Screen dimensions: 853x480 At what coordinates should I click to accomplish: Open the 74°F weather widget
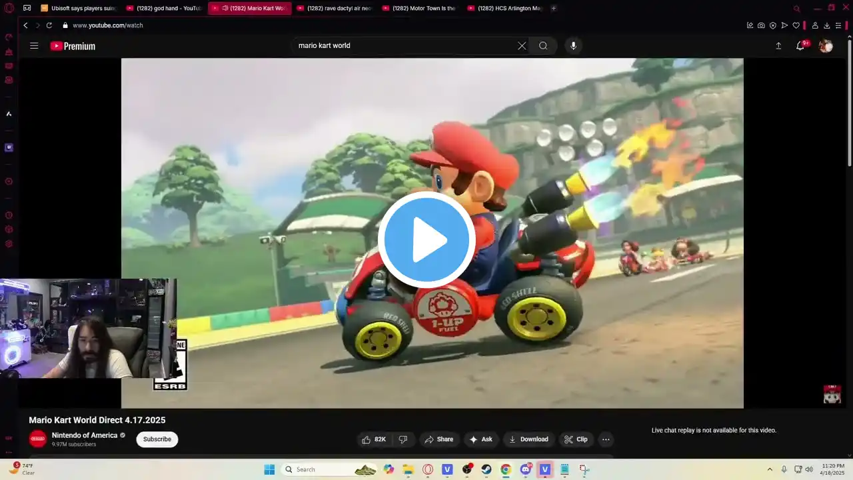pyautogui.click(x=22, y=469)
